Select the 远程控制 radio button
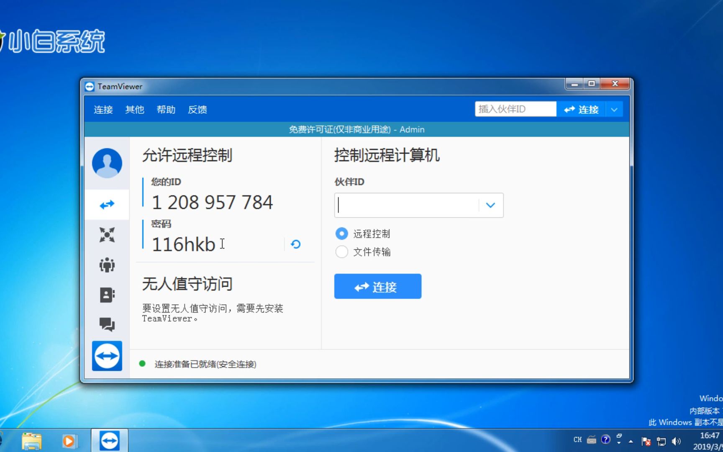The width and height of the screenshot is (723, 452). [341, 234]
